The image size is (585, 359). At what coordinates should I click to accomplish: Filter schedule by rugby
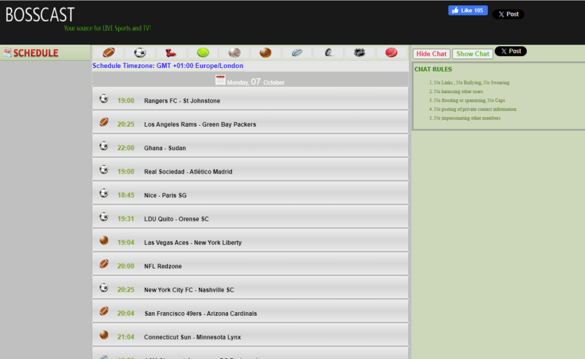(296, 53)
